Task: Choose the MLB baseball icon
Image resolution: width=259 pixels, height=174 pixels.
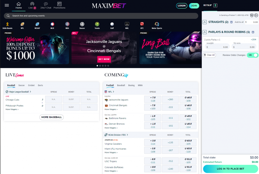Action: 52,24
